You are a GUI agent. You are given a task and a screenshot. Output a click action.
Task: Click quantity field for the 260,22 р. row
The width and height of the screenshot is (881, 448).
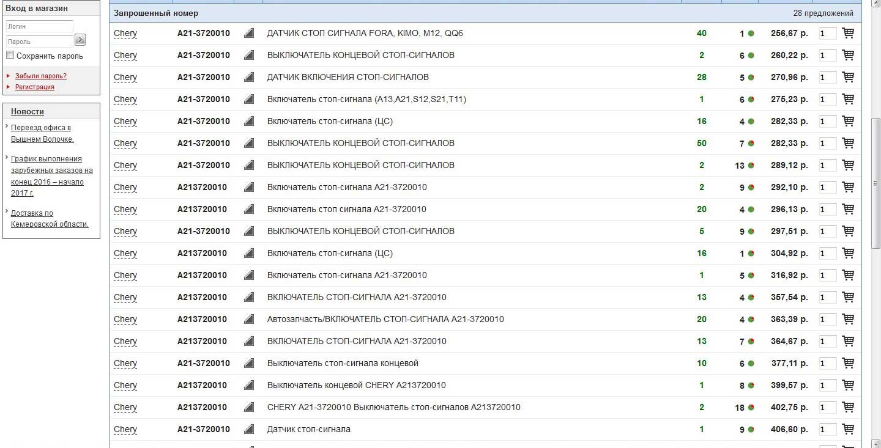(x=828, y=56)
